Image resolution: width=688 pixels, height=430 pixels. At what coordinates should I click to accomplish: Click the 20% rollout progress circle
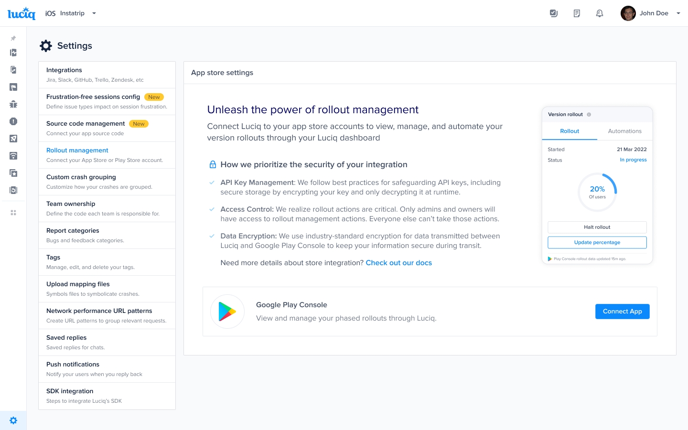(597, 192)
